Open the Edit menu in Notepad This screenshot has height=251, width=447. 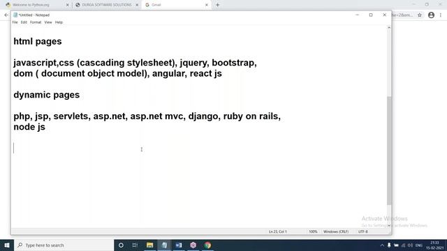coord(24,22)
